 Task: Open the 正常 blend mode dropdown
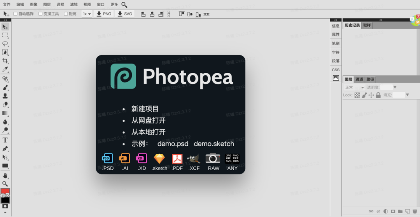(x=354, y=88)
